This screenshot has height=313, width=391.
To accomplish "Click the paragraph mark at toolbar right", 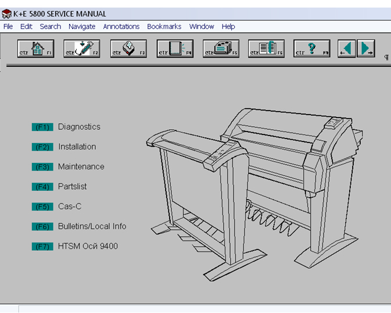I will [386, 58].
